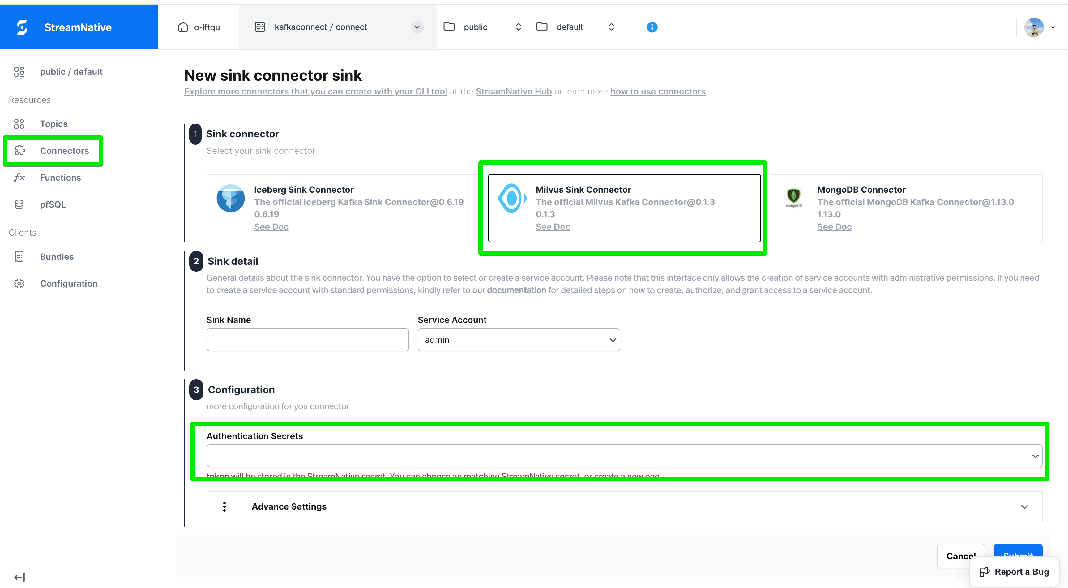This screenshot has height=588, width=1068.
Task: Select the Iceberg Sink Connector card
Action: point(343,208)
